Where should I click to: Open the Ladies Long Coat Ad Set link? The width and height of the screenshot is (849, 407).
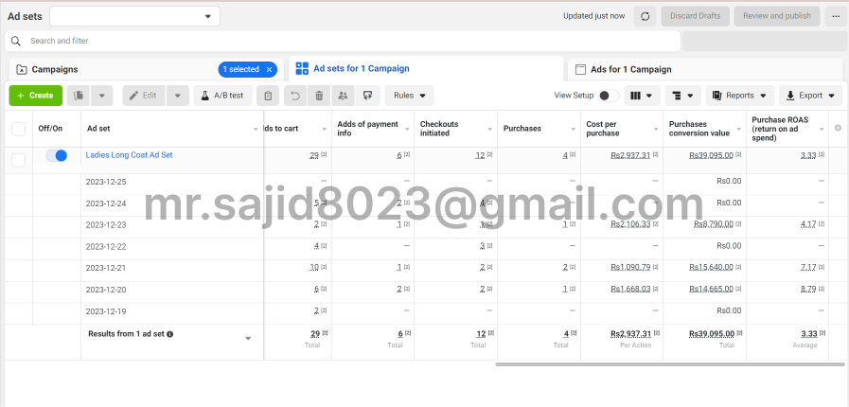pos(129,154)
